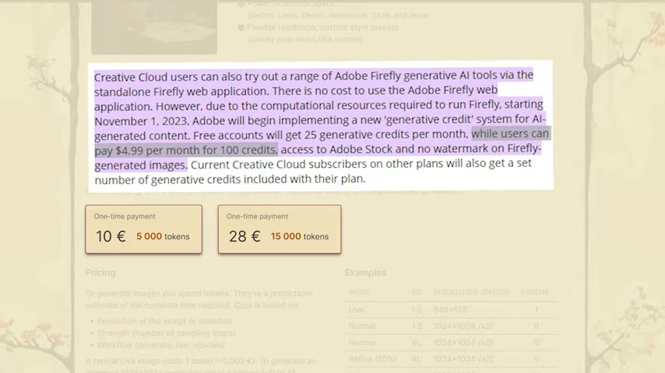Viewport: 665px width, 373px height.
Task: Click the icon beside Powerful control layers
Action: coord(241,4)
